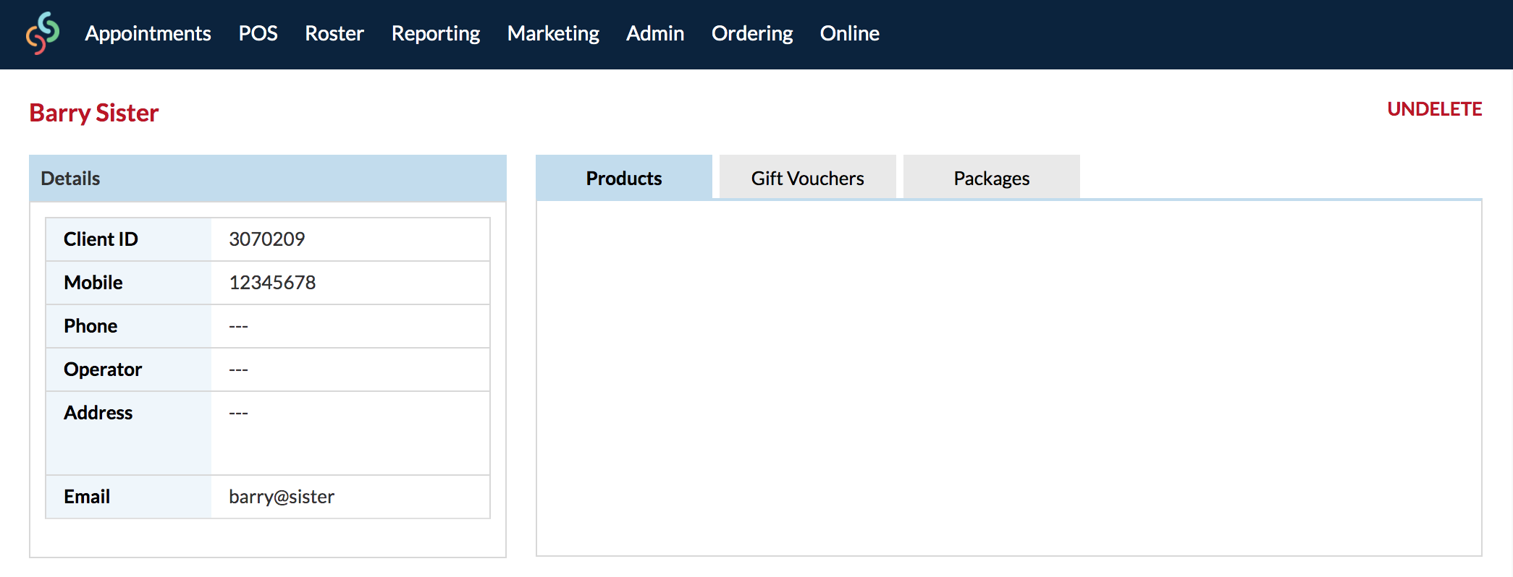Screen dimensions: 1513x577
Task: Click the Barry Sister client name heading
Action: click(x=94, y=113)
